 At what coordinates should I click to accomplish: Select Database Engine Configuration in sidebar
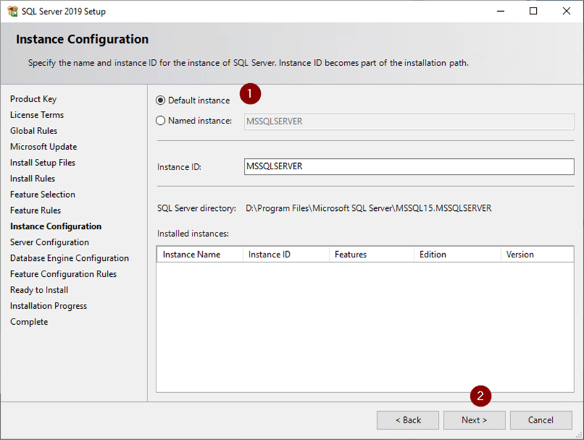pos(70,258)
